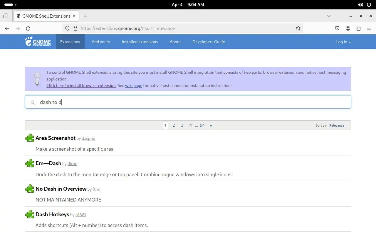The height and width of the screenshot is (235, 376).
Task: Click the search magnifier icon
Action: [33, 102]
